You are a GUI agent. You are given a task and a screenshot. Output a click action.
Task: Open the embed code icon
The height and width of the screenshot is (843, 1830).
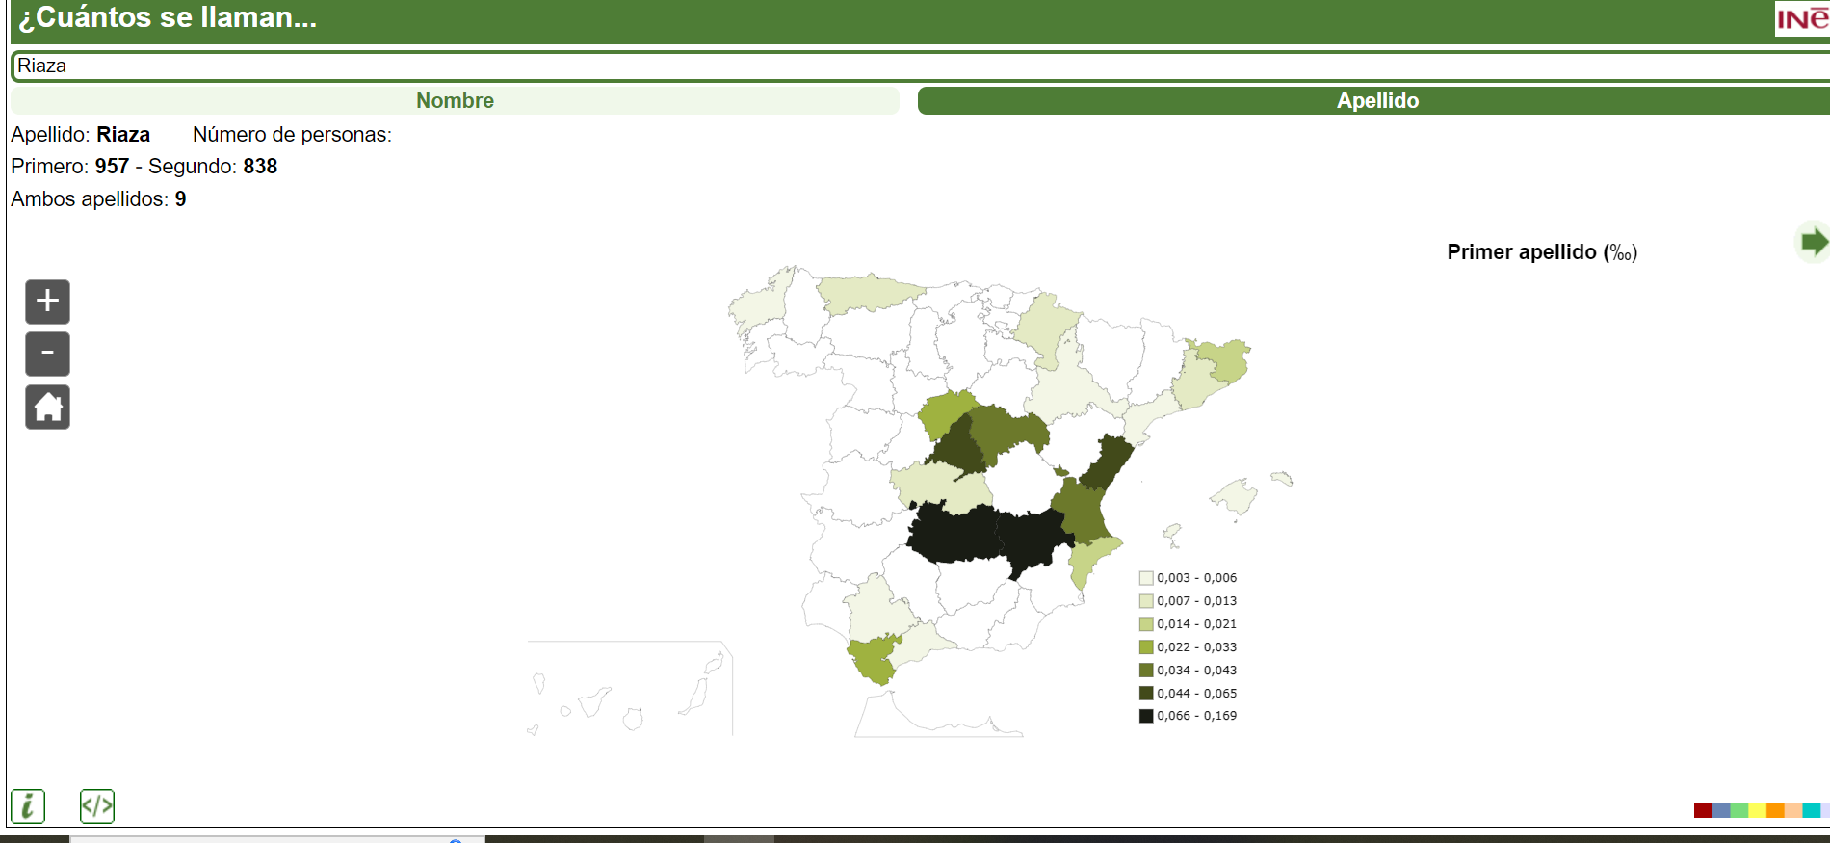97,805
